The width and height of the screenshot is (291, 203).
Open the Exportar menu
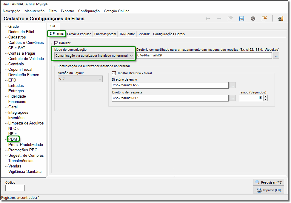click(67, 11)
